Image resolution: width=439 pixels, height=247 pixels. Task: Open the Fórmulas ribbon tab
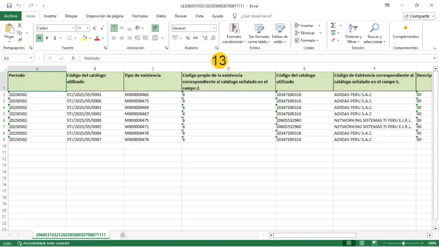click(140, 16)
